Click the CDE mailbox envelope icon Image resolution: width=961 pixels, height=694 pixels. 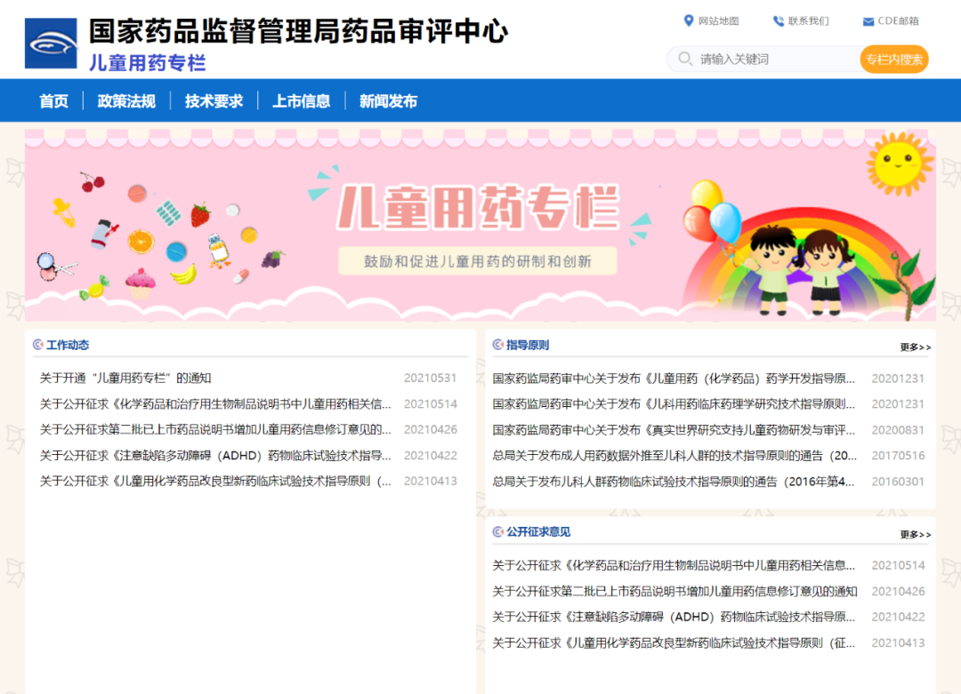(868, 21)
